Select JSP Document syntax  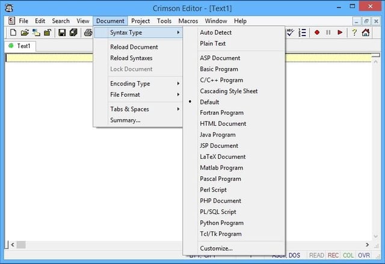tap(234, 146)
